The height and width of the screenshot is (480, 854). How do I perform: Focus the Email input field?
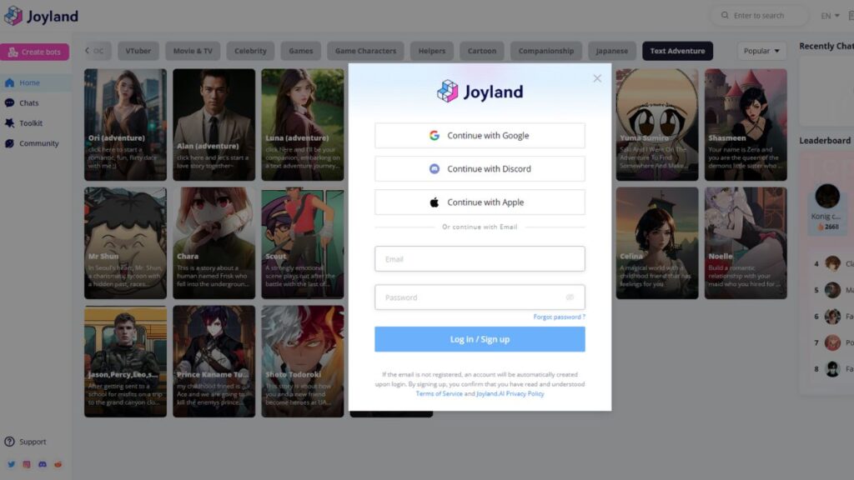point(480,259)
